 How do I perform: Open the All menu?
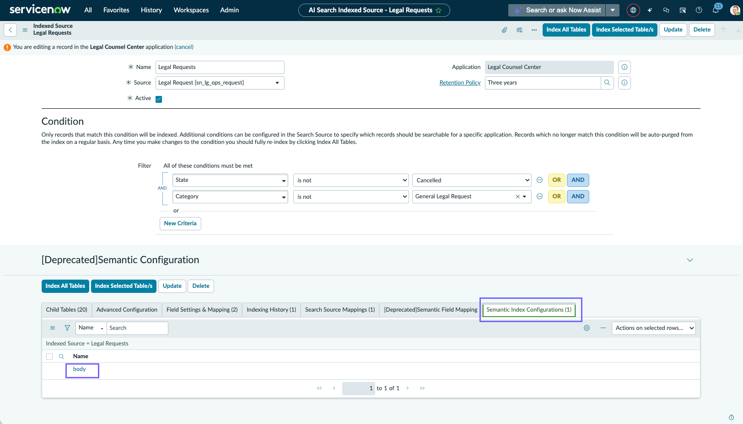point(88,10)
